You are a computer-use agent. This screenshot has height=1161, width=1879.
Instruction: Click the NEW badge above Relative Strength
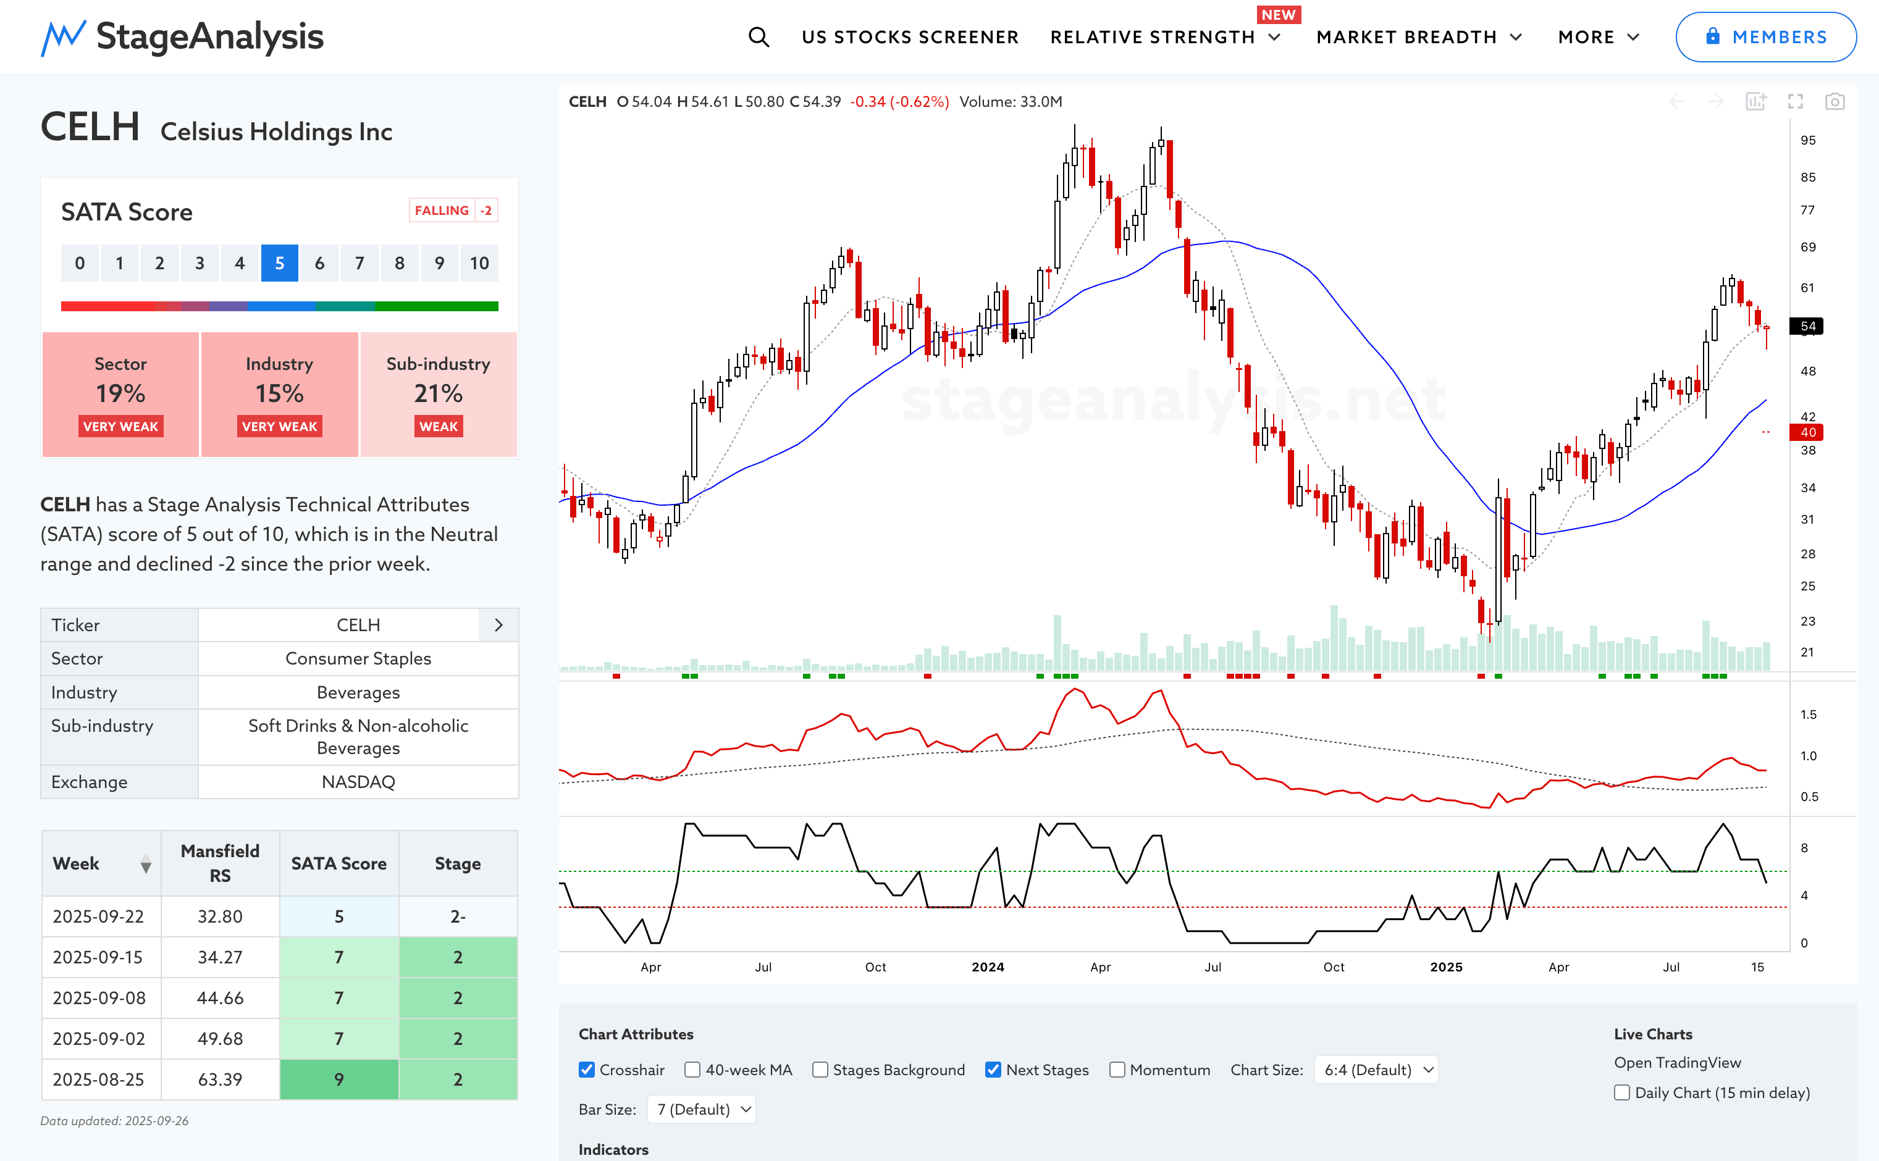[x=1279, y=15]
